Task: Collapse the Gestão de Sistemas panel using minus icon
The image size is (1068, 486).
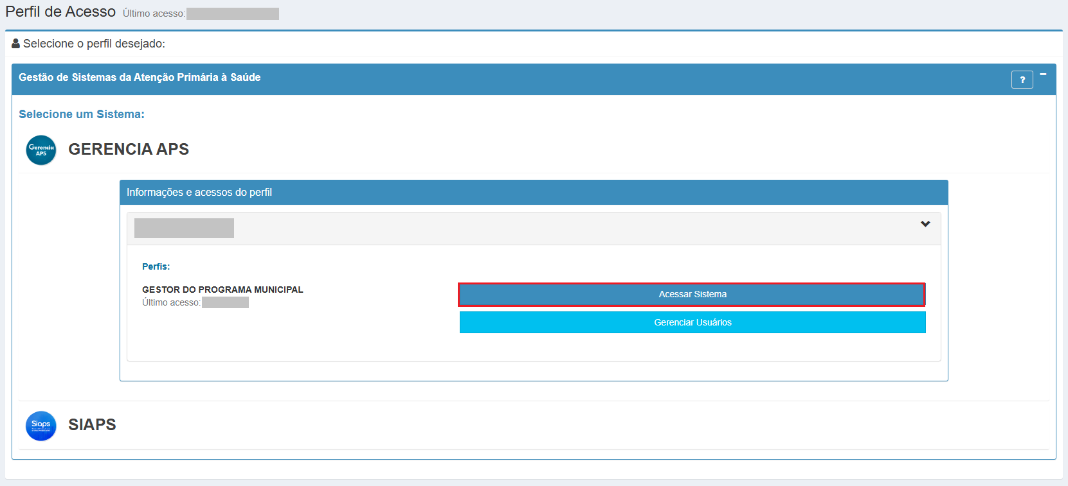Action: pyautogui.click(x=1043, y=74)
